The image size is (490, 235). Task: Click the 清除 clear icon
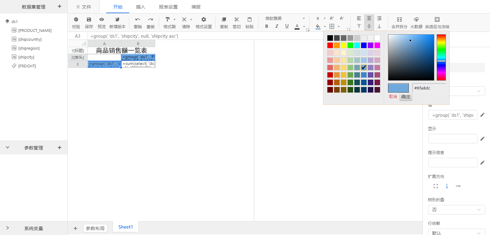[184, 20]
